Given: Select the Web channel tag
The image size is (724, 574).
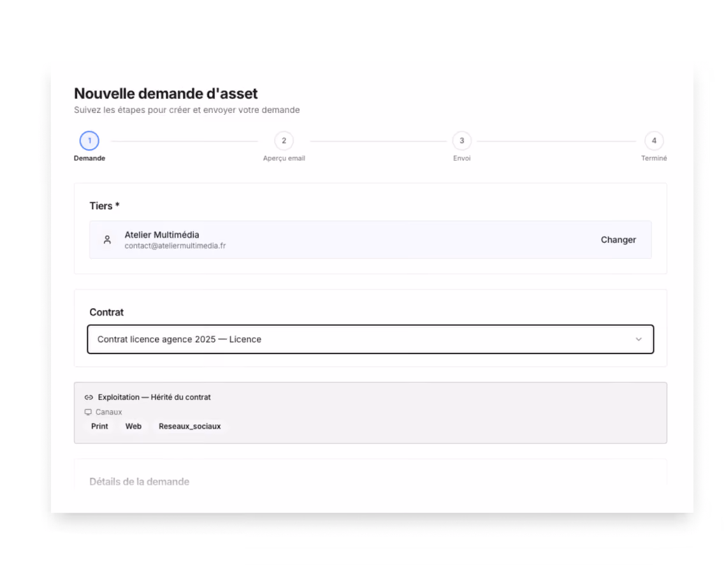Looking at the screenshot, I should coord(133,426).
